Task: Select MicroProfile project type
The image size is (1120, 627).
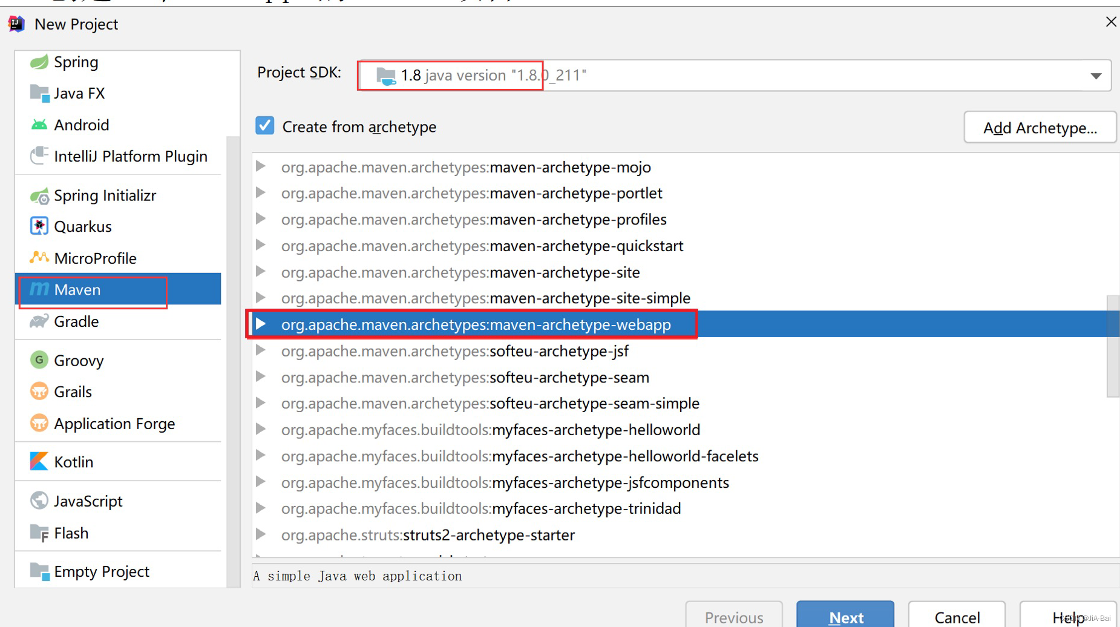Action: [x=118, y=258]
